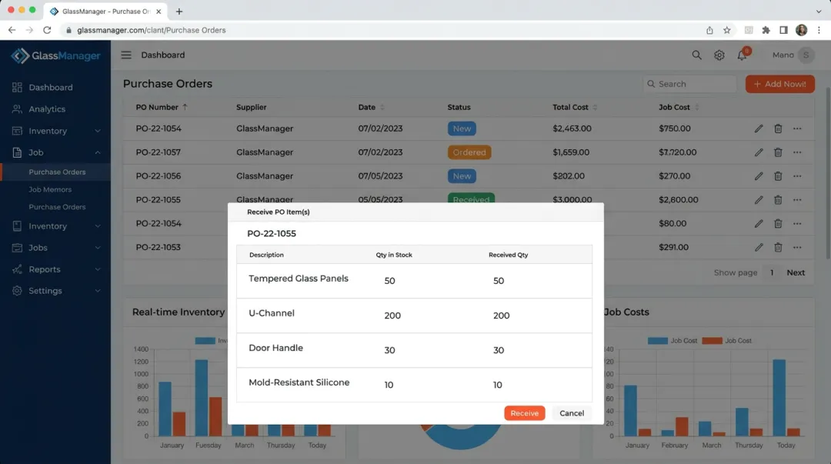Click the Ordered status badge
Image resolution: width=831 pixels, height=464 pixels.
coord(469,152)
